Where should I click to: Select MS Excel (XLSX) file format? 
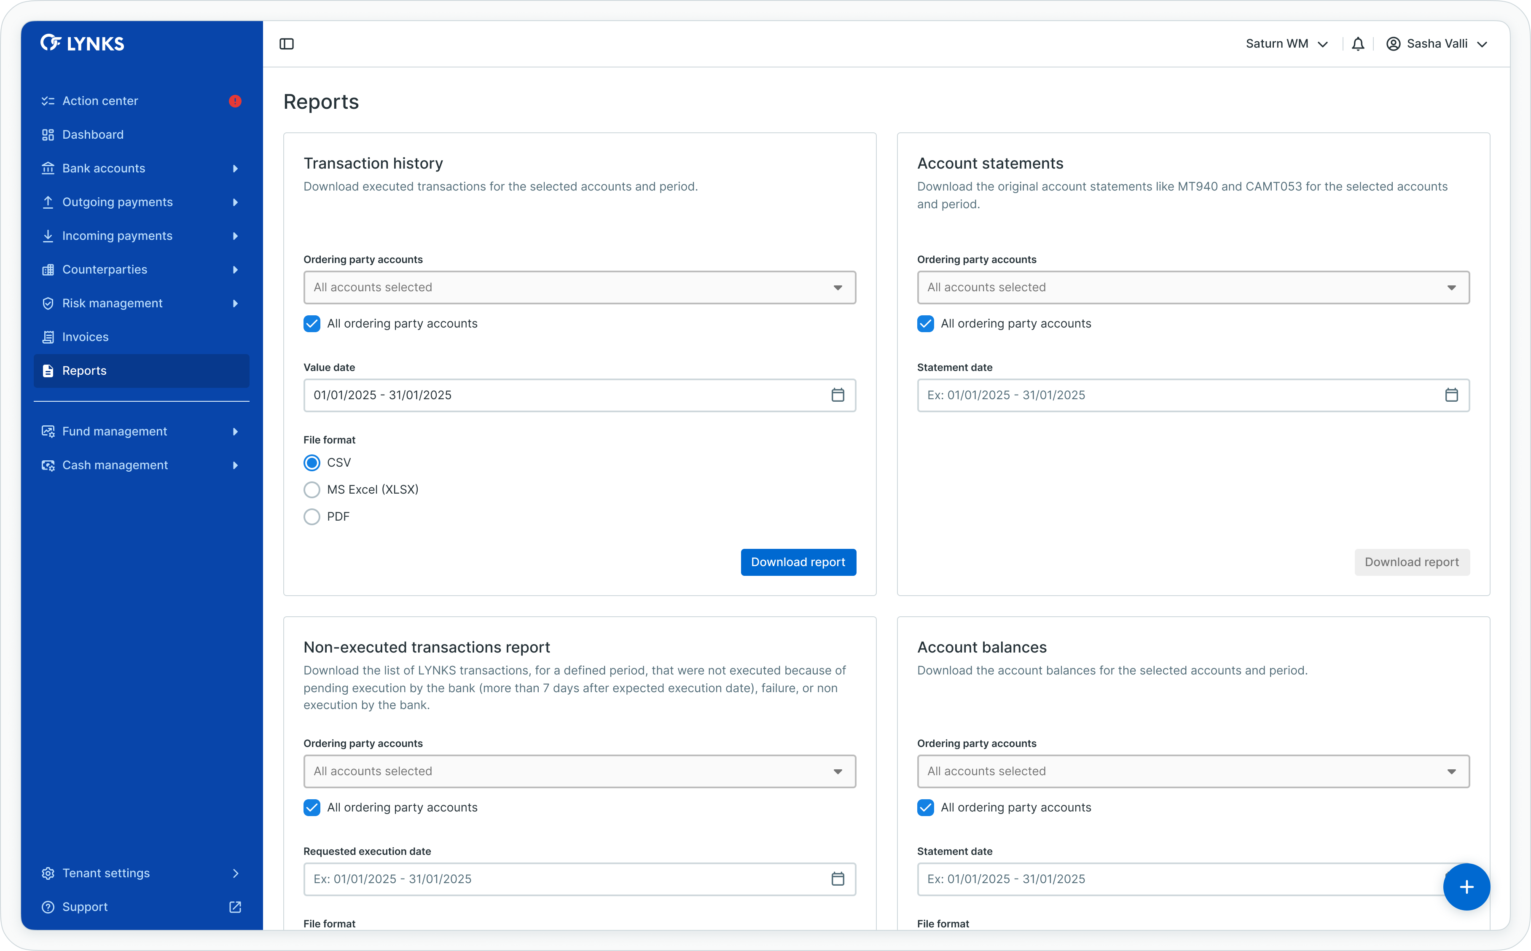pos(312,489)
